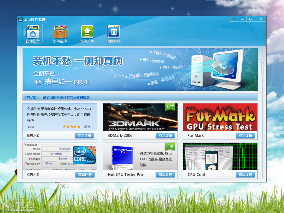This screenshot has height=213, width=284.
Task: Click the 装机不愁 一测知真伪 banner
Action: pos(140,70)
